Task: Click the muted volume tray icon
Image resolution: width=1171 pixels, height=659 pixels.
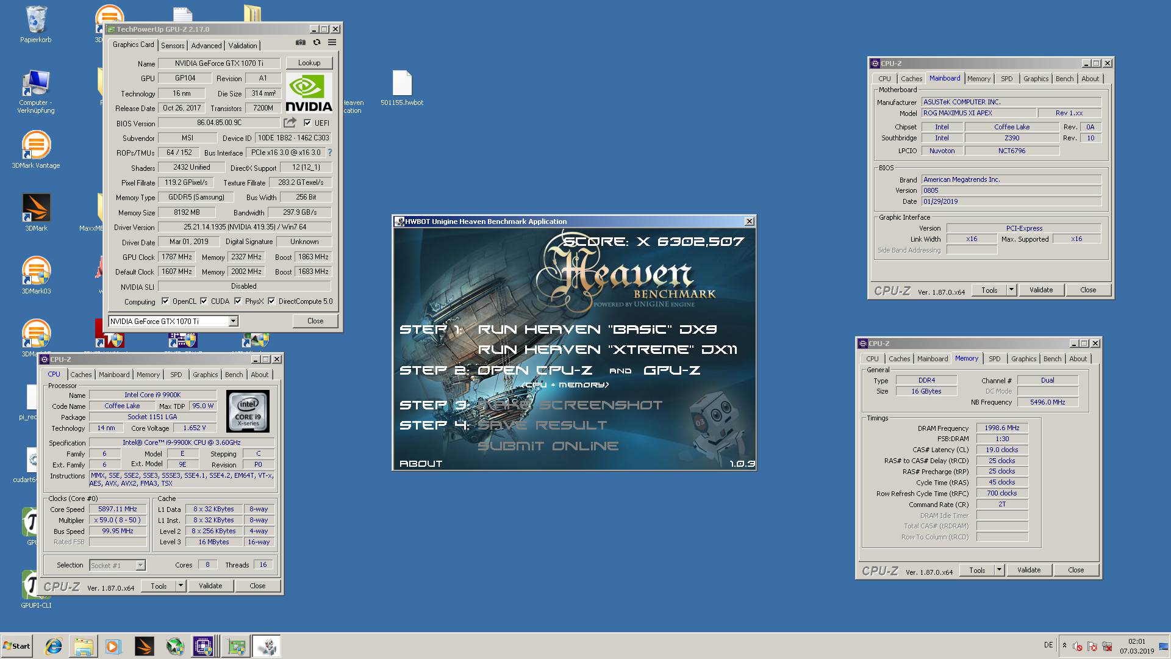Action: (1078, 646)
